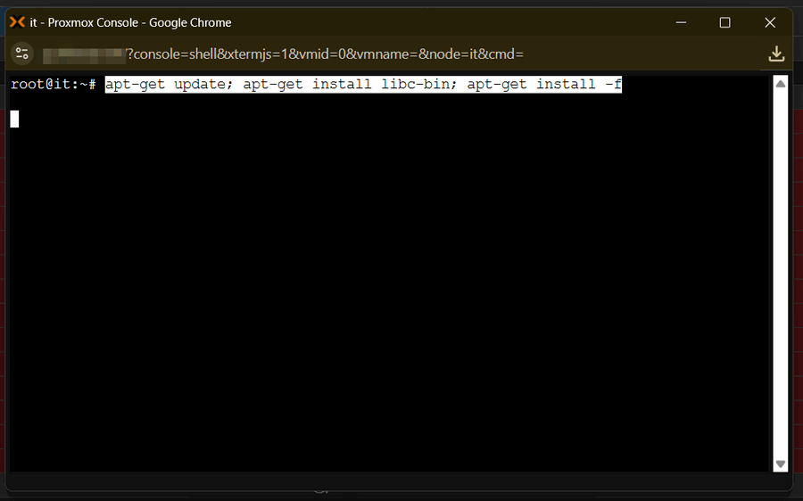Image resolution: width=803 pixels, height=501 pixels.
Task: Click the download icon beside the URL
Action: click(x=776, y=54)
